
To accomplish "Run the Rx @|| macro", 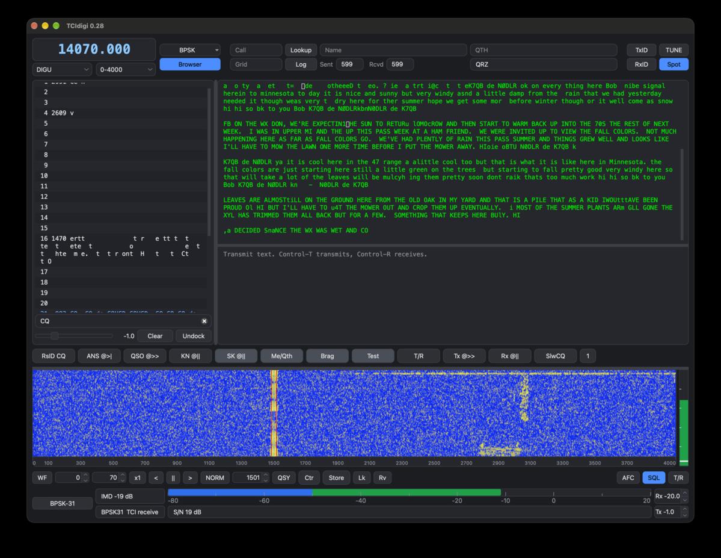I will pyautogui.click(x=509, y=356).
